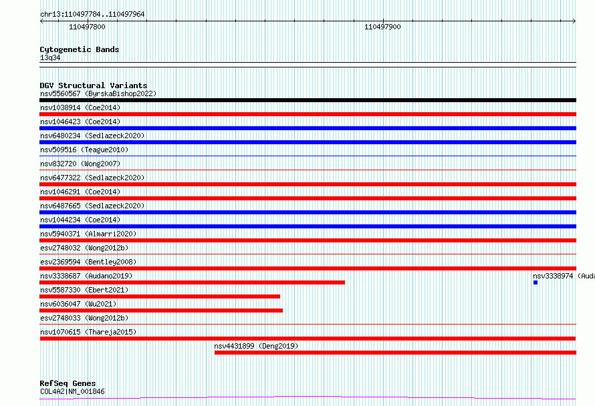Open nsv6487665 (Sedlazeck2020) variant label
This screenshot has height=406, width=595.
pyautogui.click(x=92, y=206)
